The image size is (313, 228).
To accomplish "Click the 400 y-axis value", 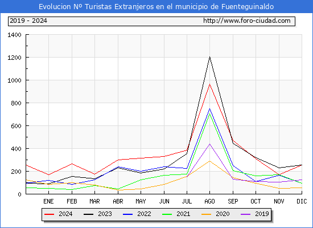I will tap(16, 149).
